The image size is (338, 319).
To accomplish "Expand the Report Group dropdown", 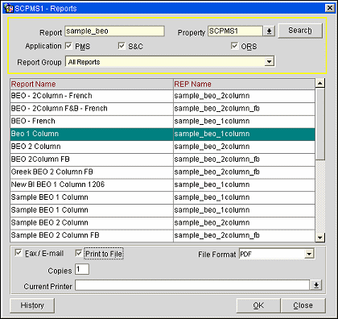I will pyautogui.click(x=269, y=62).
